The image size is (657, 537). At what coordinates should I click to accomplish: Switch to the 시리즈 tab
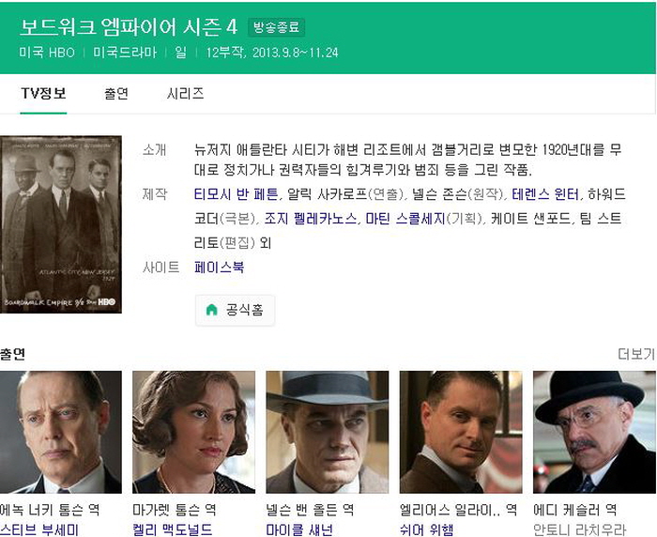pos(185,94)
